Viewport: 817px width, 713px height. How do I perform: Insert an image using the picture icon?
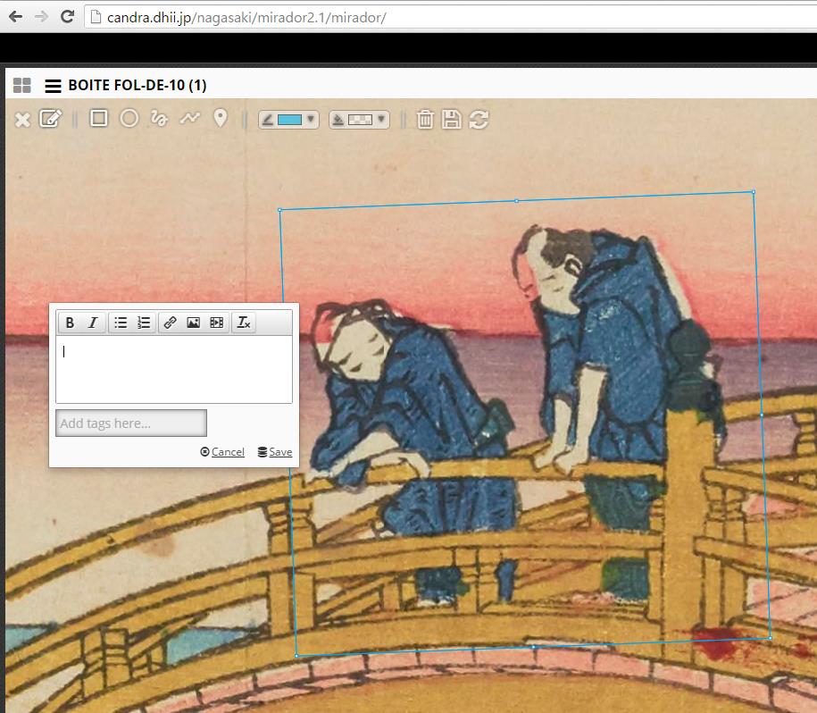(193, 323)
